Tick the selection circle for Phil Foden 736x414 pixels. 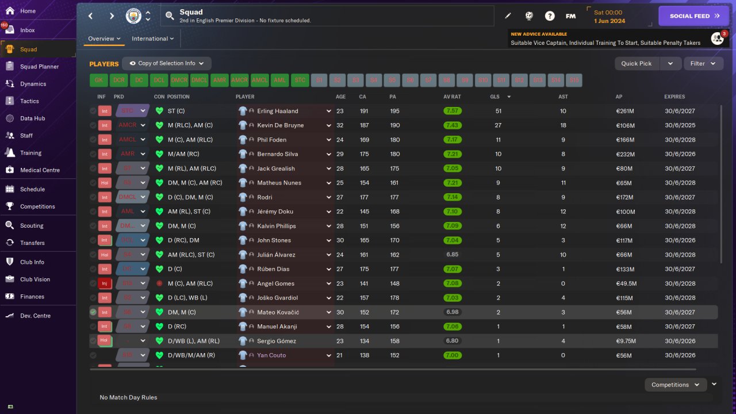[93, 140]
